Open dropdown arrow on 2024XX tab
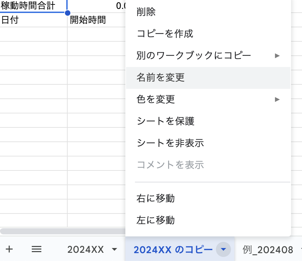The image size is (302, 261). [x=114, y=250]
